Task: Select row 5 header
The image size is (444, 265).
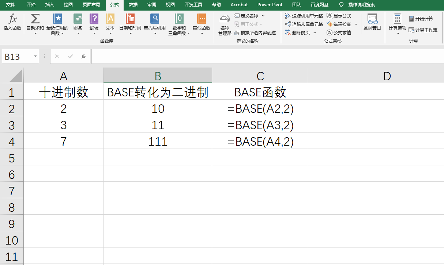Action: (x=12, y=158)
